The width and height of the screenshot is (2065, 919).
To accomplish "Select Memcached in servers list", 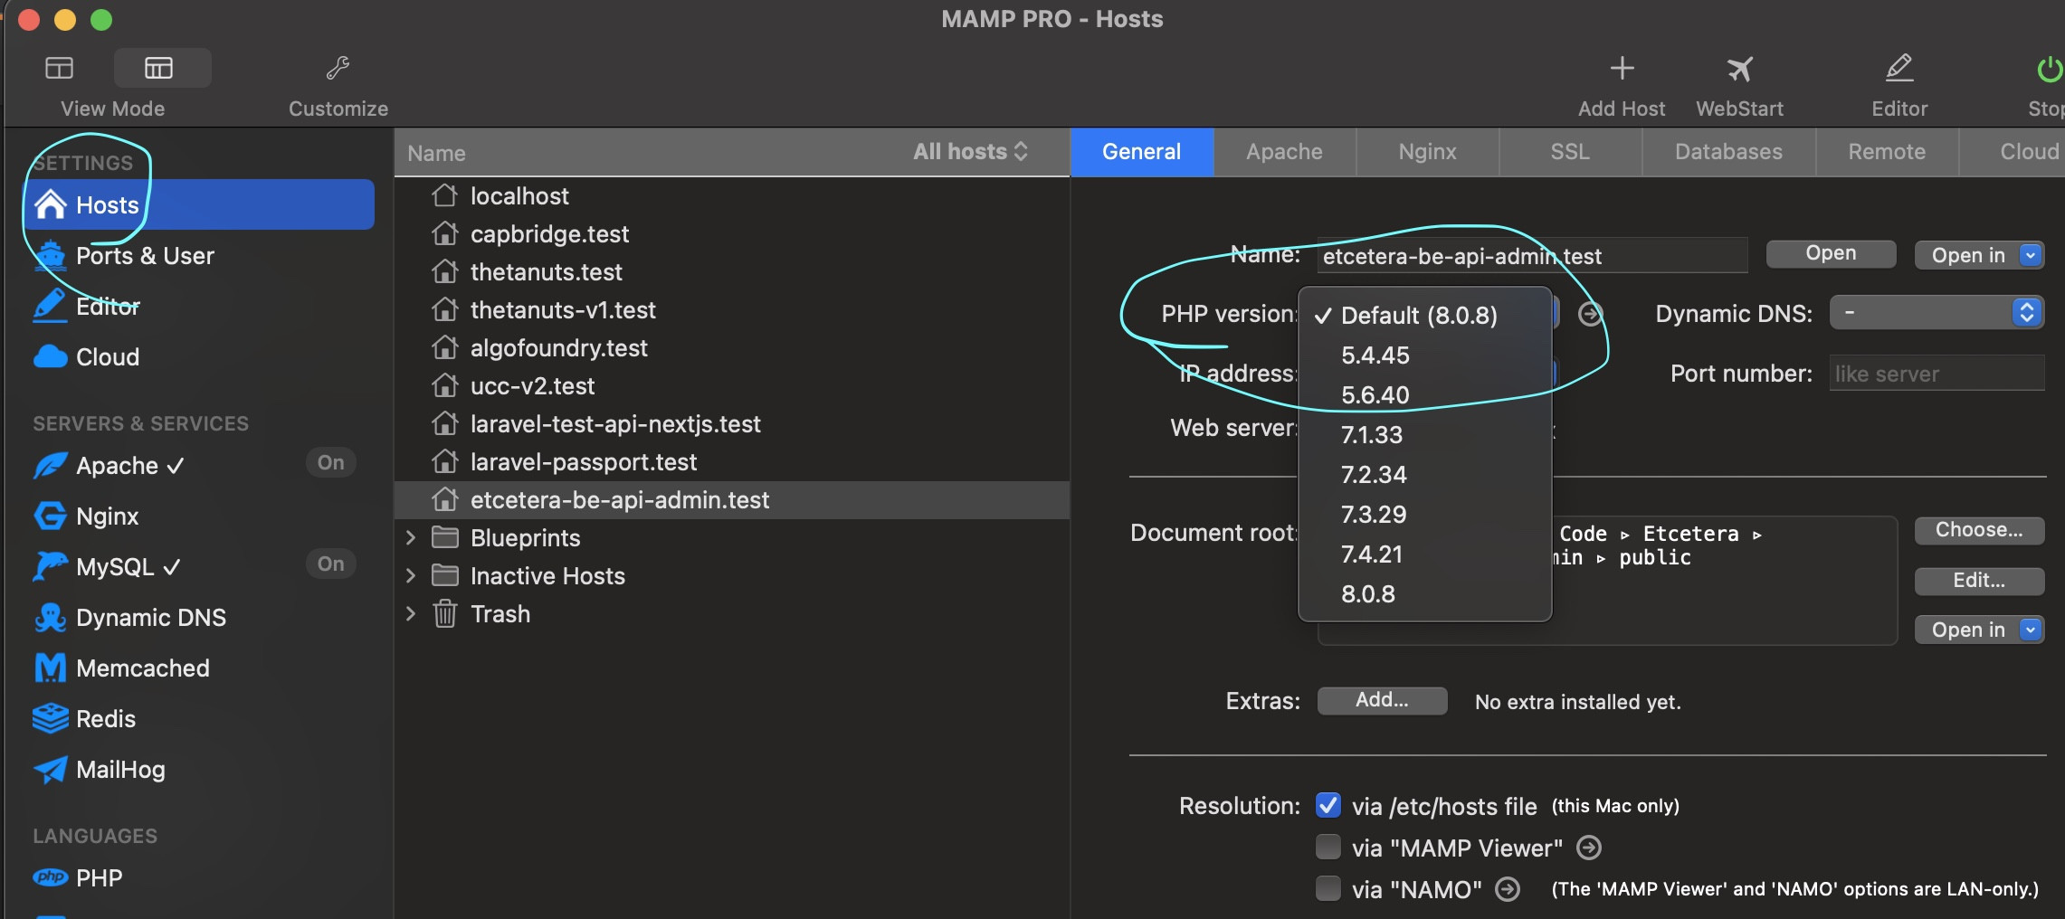I will pyautogui.click(x=142, y=668).
